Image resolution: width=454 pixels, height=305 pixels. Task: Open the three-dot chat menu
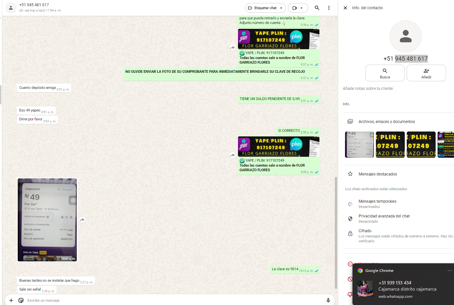[329, 8]
